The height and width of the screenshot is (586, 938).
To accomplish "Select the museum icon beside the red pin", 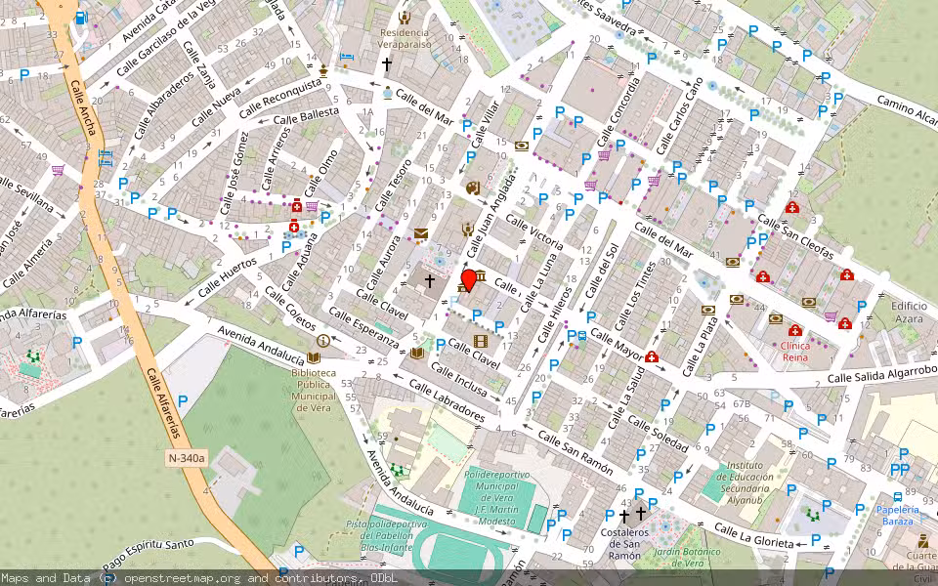I will tap(481, 275).
